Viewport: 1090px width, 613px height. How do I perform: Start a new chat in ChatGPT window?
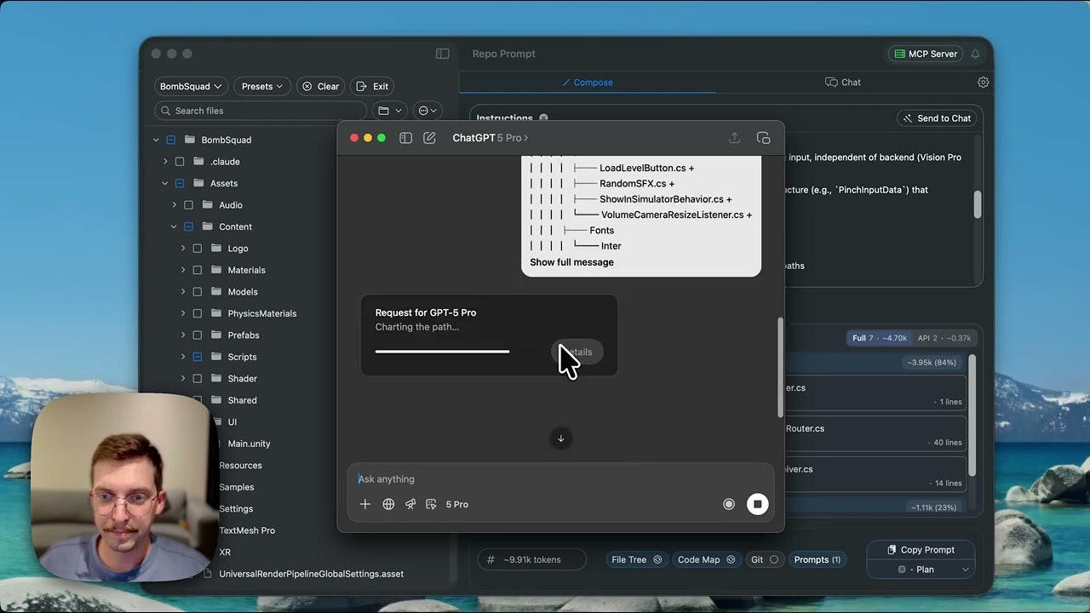(430, 137)
